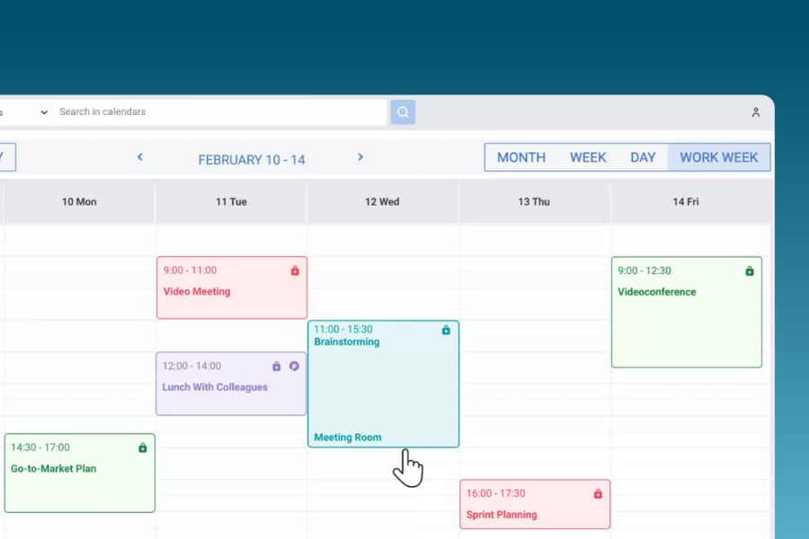Select the 10 Mon column header
The width and height of the screenshot is (809, 539).
tap(79, 201)
